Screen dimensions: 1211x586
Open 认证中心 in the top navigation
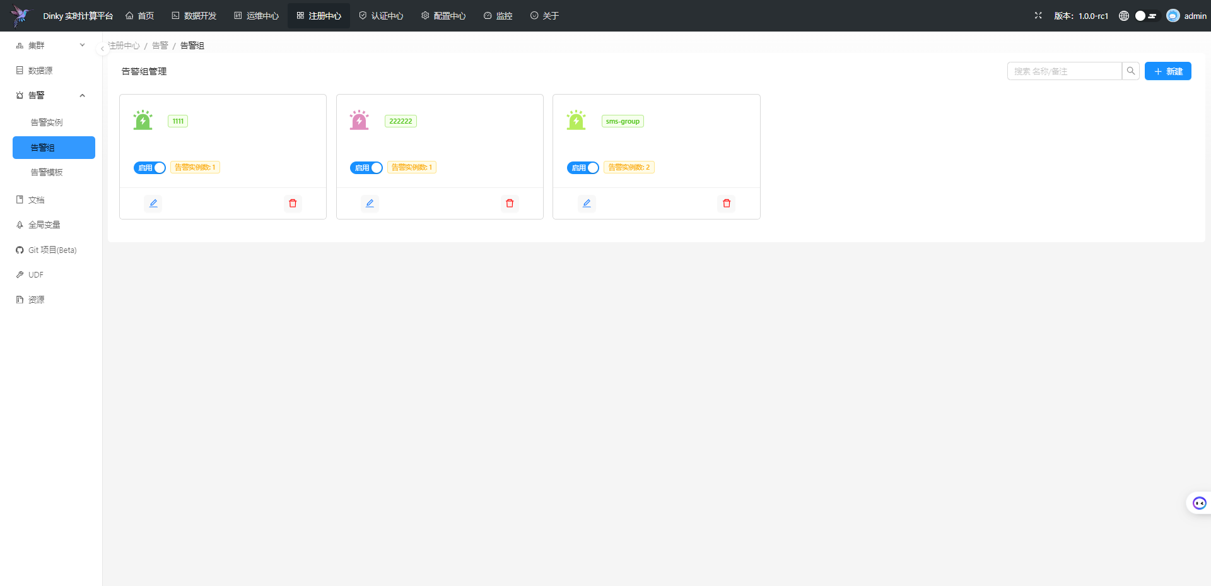pyautogui.click(x=381, y=16)
